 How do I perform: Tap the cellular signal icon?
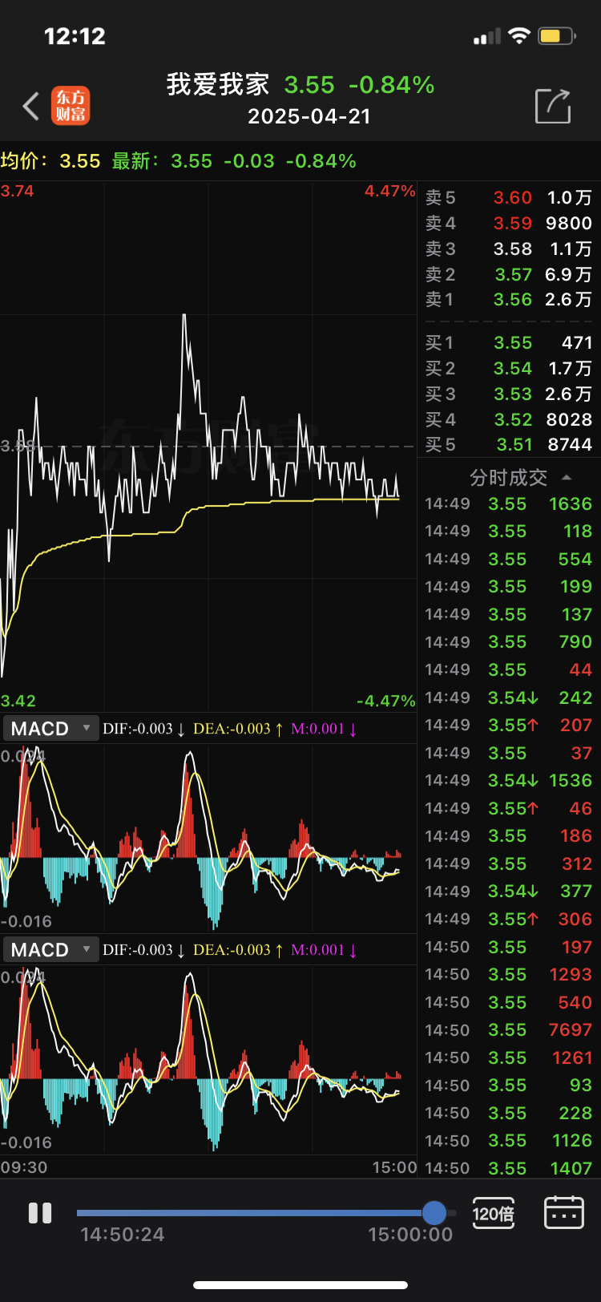(487, 37)
